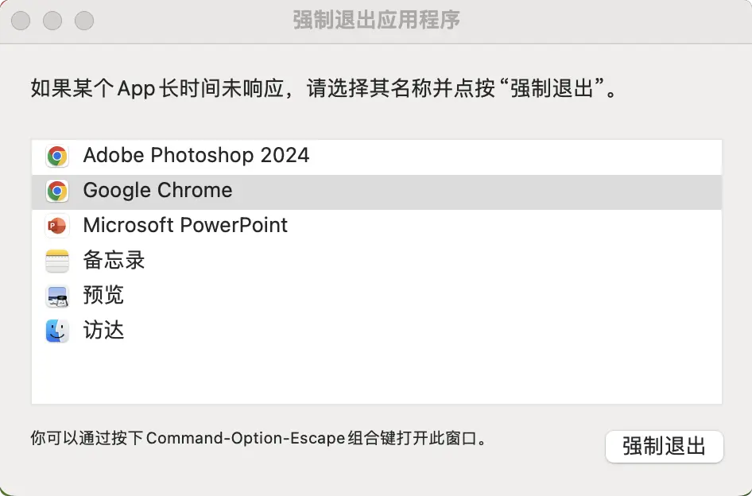The image size is (752, 496).
Task: Select the Adobe Photoshop 2024 name text
Action: point(196,155)
